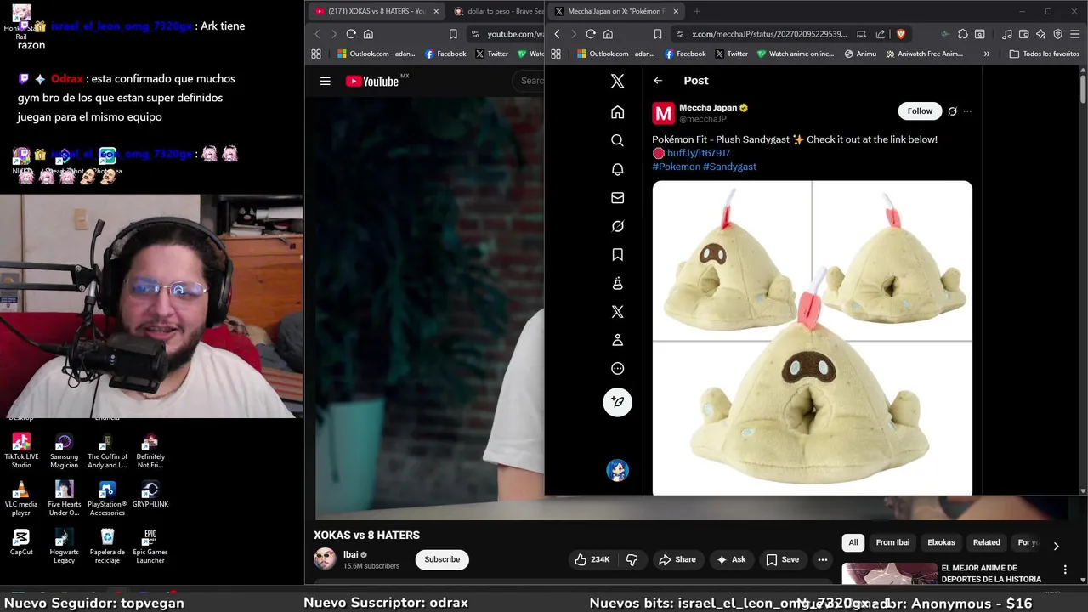Click the @mecchaJP handle
This screenshot has height=612, width=1088.
click(x=703, y=120)
